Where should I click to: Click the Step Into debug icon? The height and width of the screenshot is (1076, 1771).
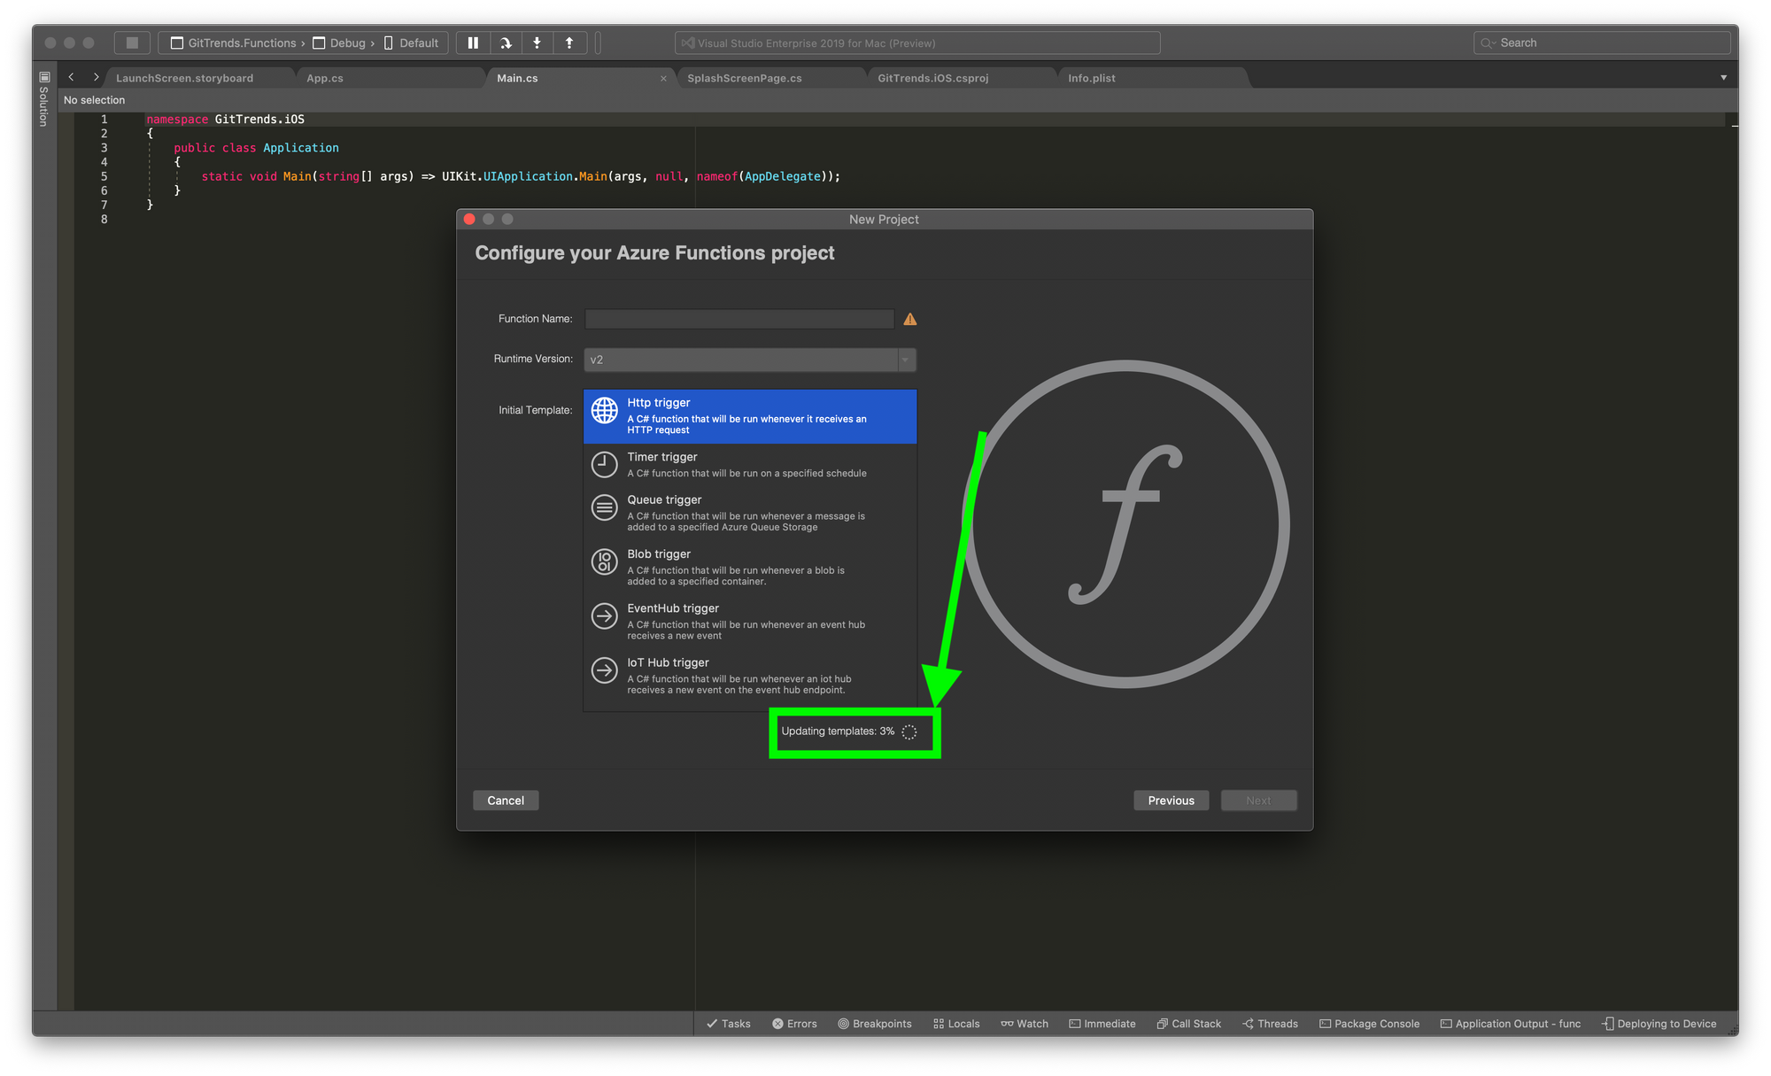point(537,43)
